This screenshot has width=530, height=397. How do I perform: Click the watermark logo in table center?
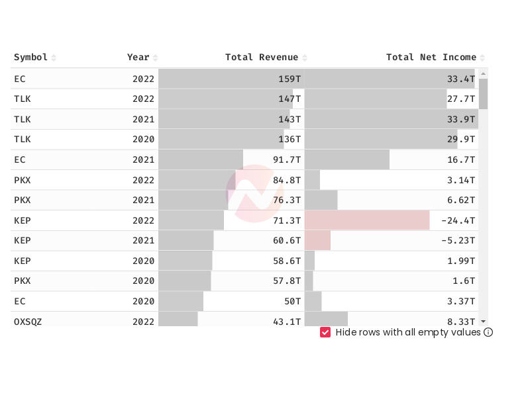pos(254,193)
